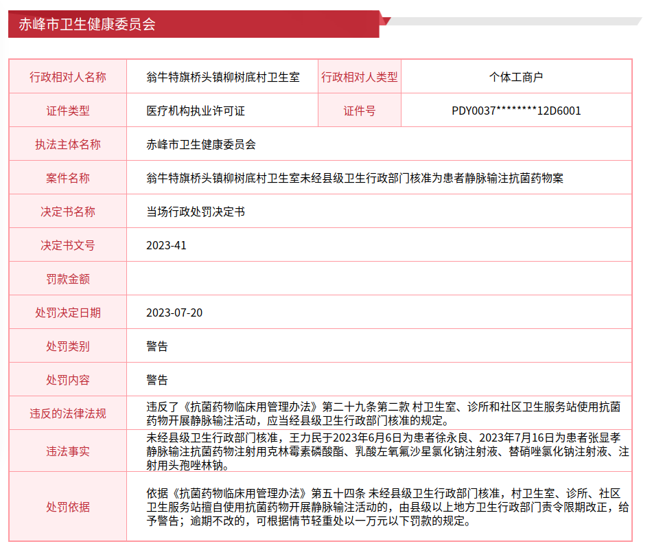The height and width of the screenshot is (546, 652).
Task: Select the label 违法事实
Action: tap(68, 451)
